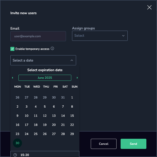Collapse the date picker using the chevron
Viewport: 157px width, 157px height.
coord(72,60)
